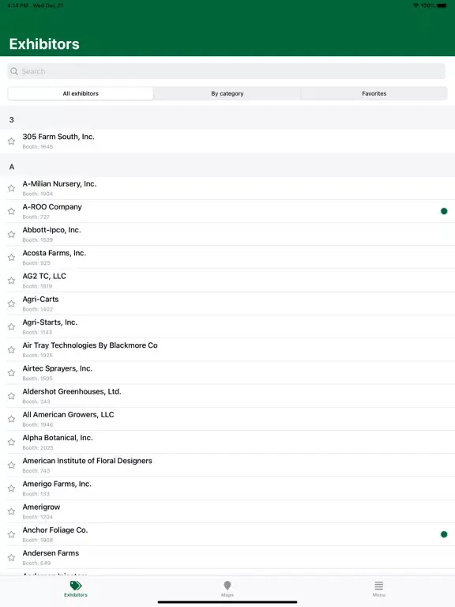
Task: Tap the star icon beside Anchor Foliage Co.
Action: point(12,534)
